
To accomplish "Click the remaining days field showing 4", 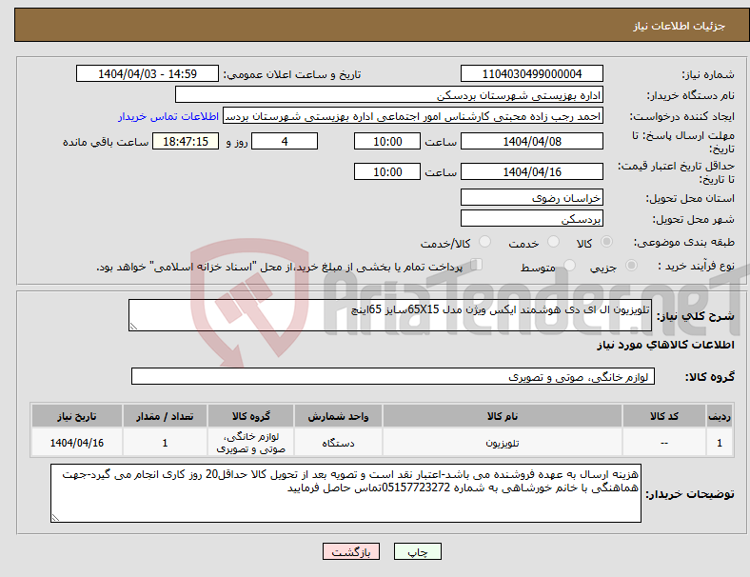I will coord(285,141).
